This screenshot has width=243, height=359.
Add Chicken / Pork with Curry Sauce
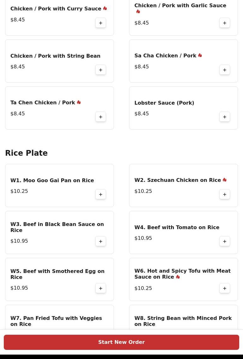point(101,23)
